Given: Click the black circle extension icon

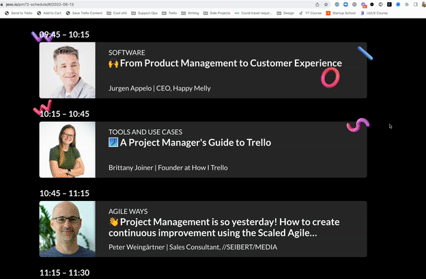Looking at the screenshot, I should (372, 4).
